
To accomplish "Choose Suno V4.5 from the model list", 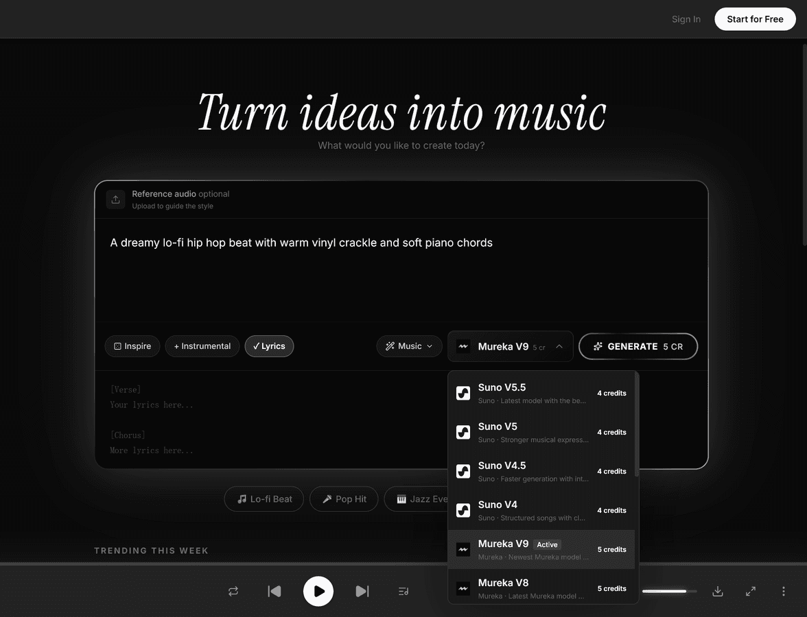I will tap(541, 472).
